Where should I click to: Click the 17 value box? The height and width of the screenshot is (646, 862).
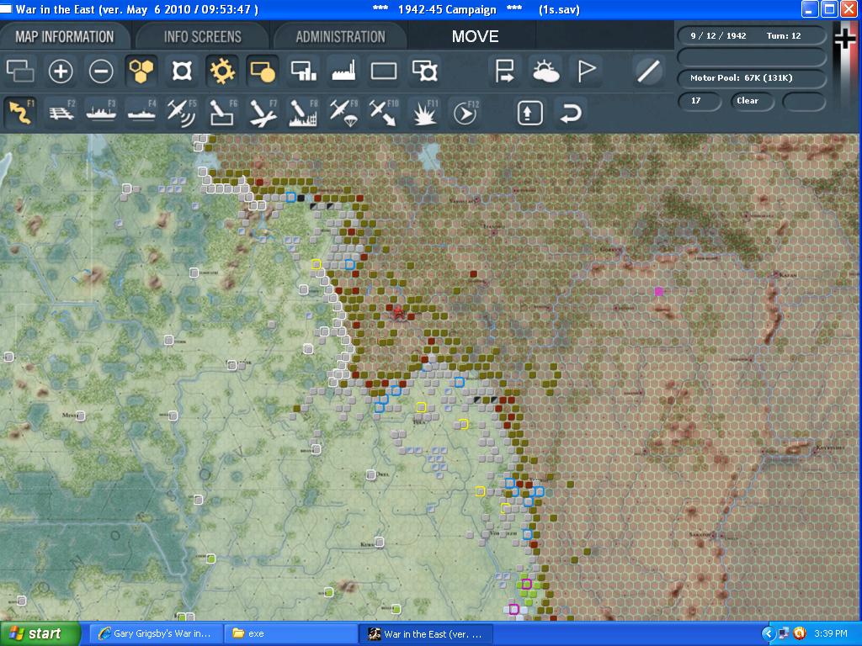[x=699, y=101]
